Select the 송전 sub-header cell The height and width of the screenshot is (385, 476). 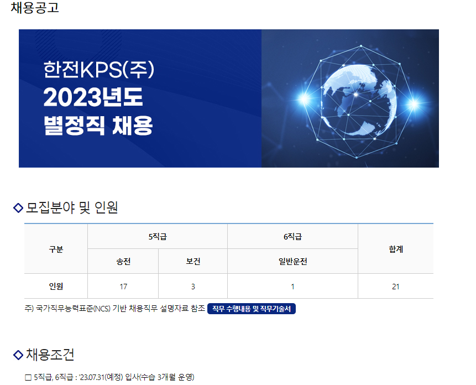tap(123, 262)
